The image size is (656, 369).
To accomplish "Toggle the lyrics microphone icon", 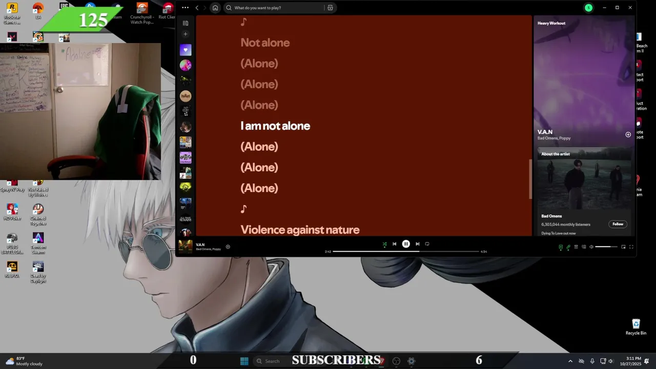I will 568,247.
